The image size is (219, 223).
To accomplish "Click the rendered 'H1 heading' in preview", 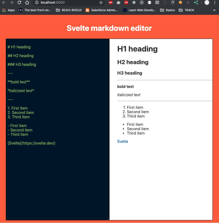I will click(x=137, y=49).
